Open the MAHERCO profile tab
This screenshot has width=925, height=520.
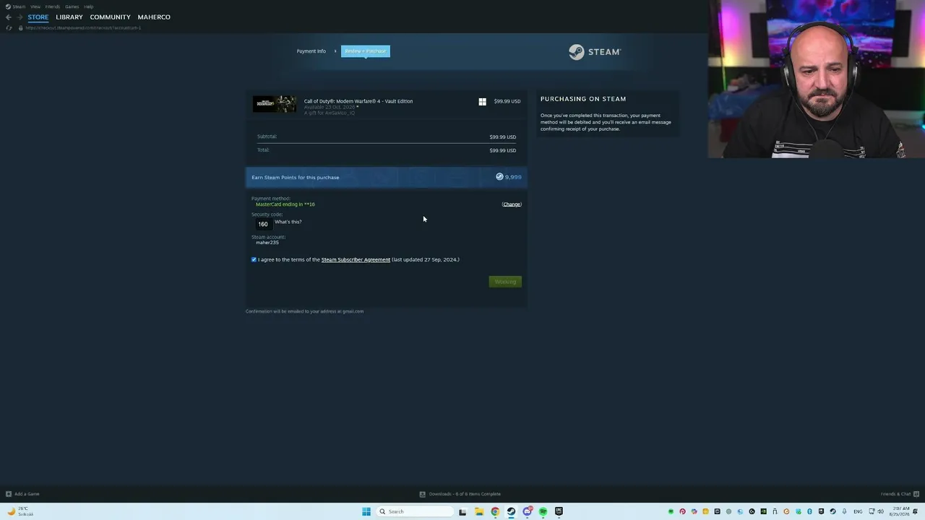(154, 17)
